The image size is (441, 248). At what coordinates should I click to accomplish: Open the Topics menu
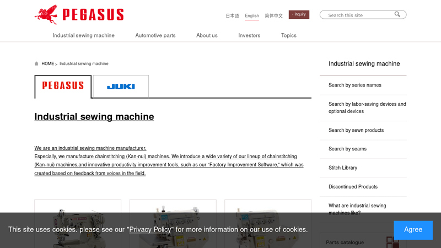pos(289,35)
